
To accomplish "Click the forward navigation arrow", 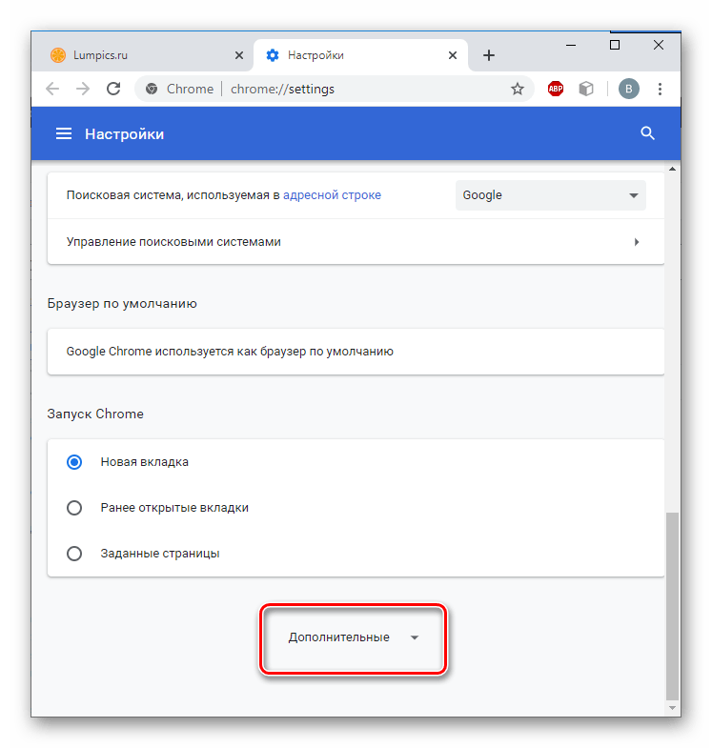I will pos(83,89).
